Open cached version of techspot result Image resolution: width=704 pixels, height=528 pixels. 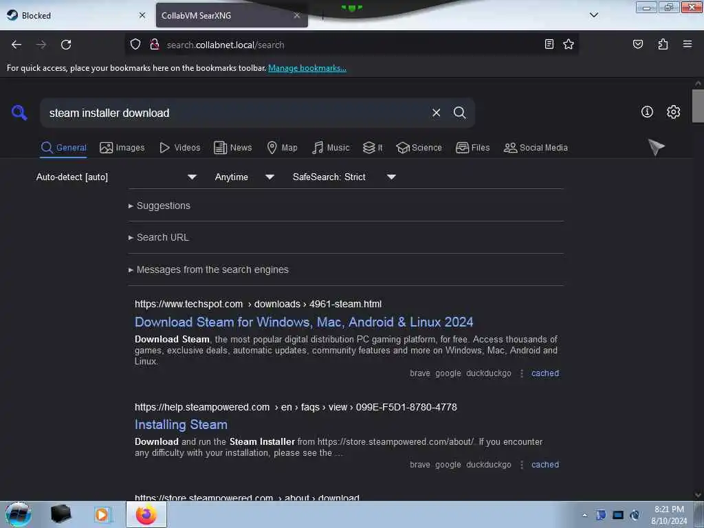pos(545,373)
